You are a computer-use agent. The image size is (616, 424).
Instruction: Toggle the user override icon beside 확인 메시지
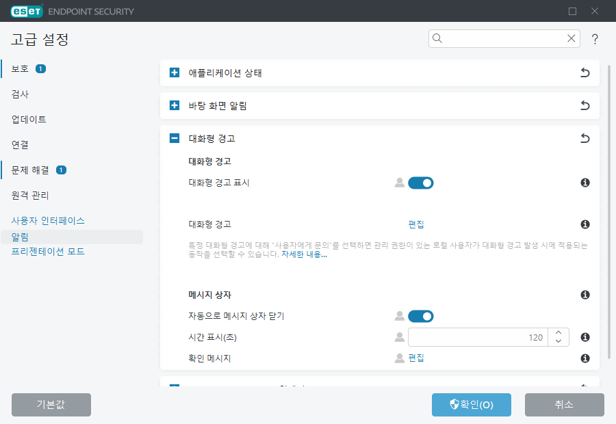(x=400, y=358)
